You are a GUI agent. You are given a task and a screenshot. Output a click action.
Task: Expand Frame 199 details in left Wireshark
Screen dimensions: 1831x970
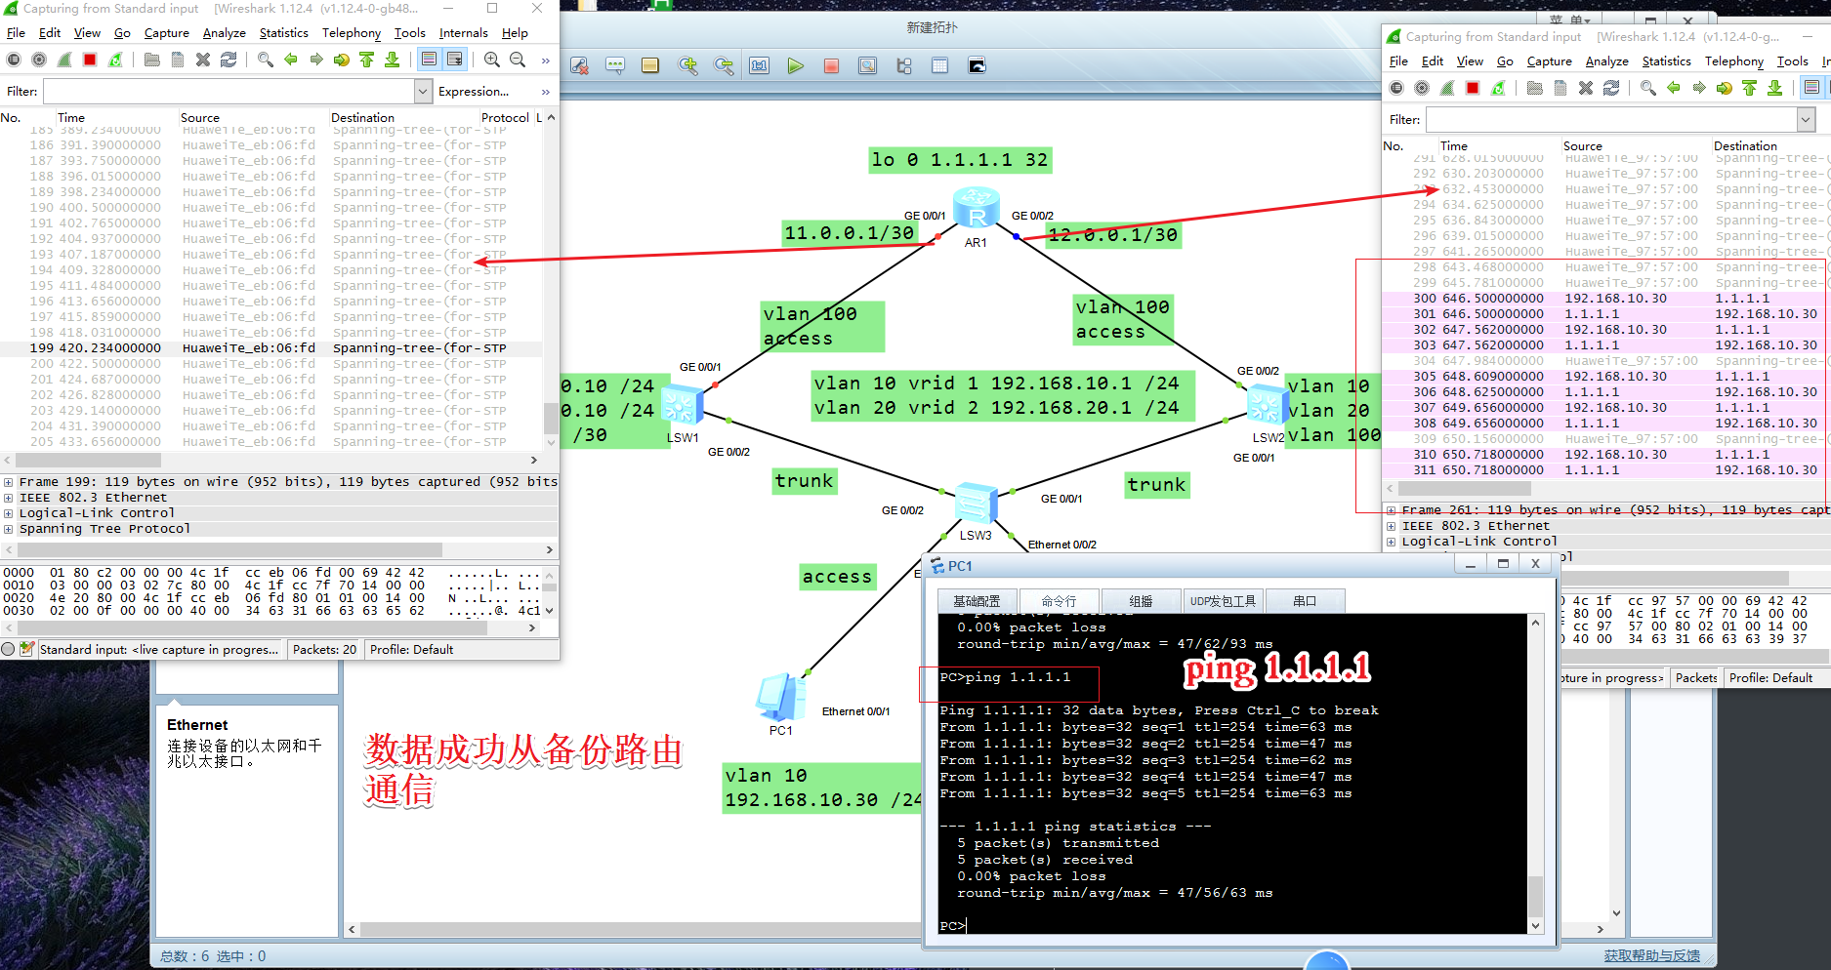point(9,482)
